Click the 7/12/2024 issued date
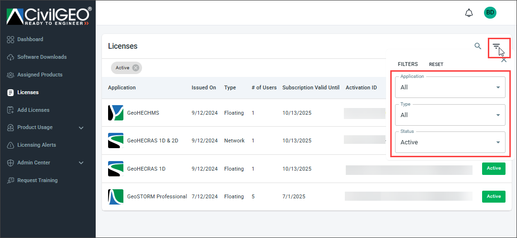Image resolution: width=517 pixels, height=238 pixels. 205,196
